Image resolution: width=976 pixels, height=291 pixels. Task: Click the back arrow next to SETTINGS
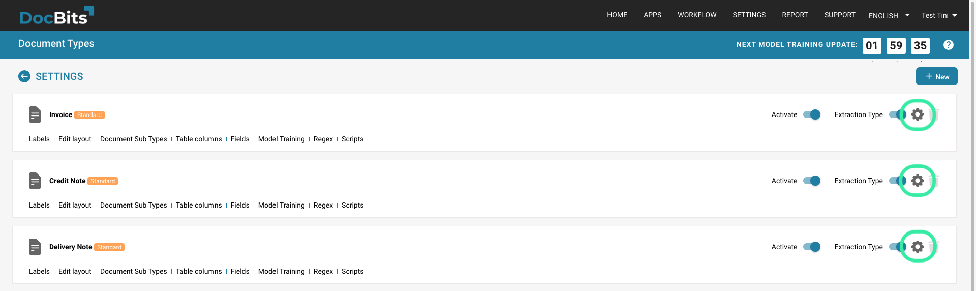[24, 76]
